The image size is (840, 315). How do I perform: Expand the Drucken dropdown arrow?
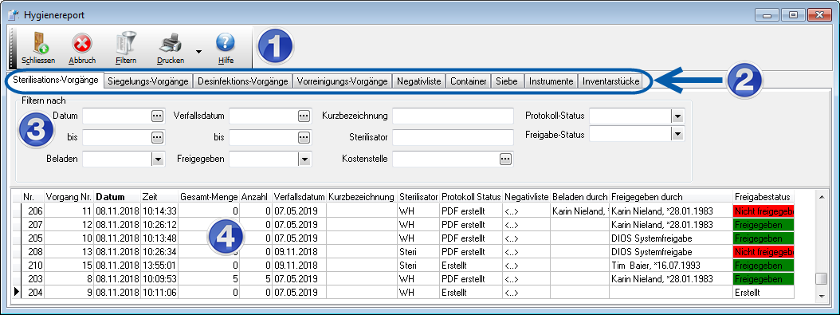coord(198,52)
